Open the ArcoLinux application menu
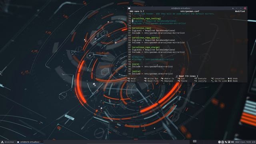The image size is (256, 144). 8,142
